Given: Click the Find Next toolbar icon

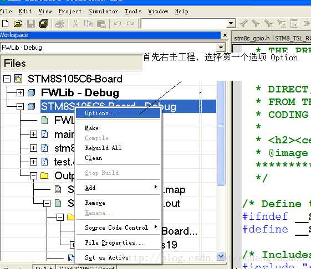Looking at the screenshot, I should point(256,24).
